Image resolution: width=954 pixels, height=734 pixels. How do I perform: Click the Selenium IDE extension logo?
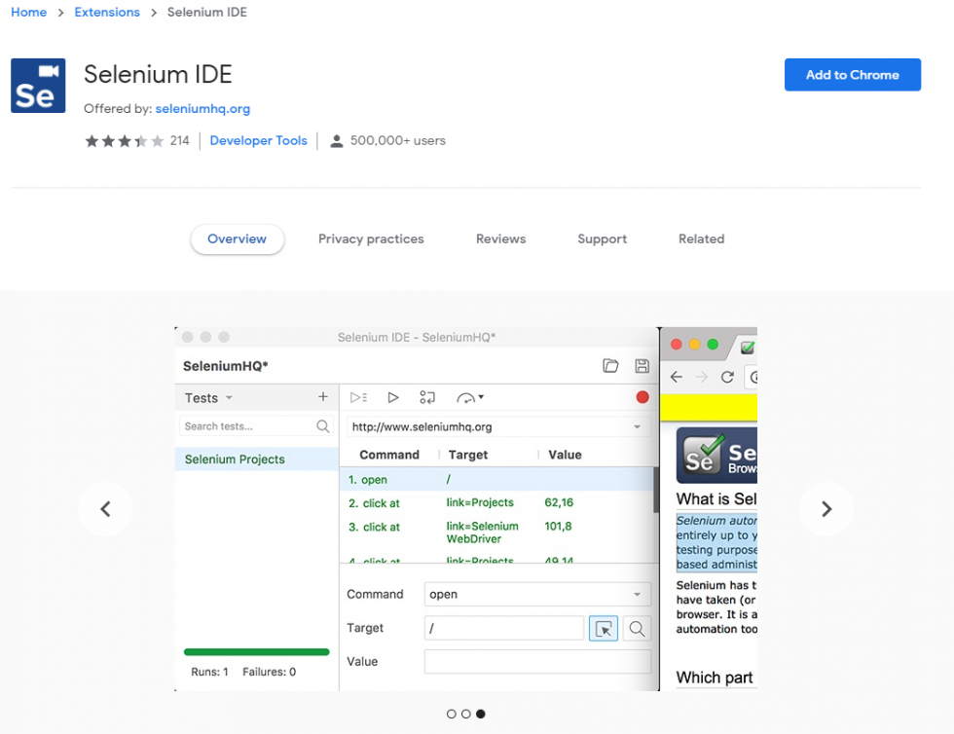(x=38, y=86)
